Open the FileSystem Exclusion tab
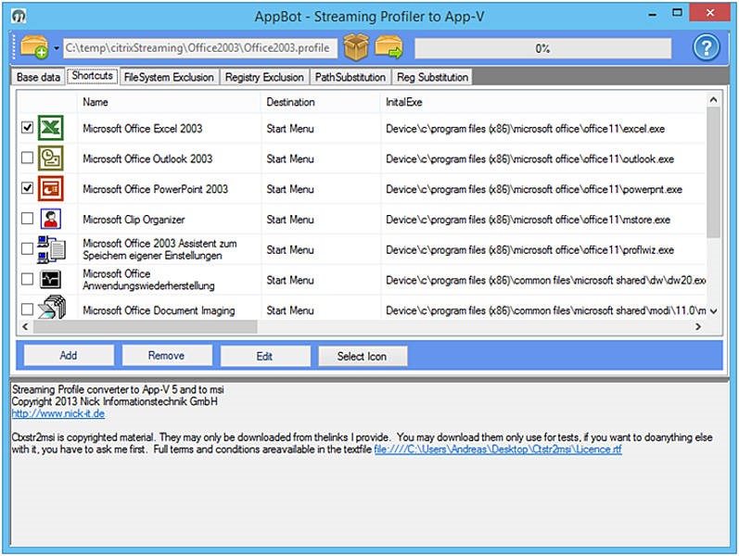This screenshot has height=556, width=739. (x=169, y=77)
